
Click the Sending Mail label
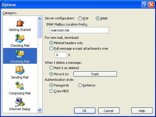pyautogui.click(x=20, y=77)
